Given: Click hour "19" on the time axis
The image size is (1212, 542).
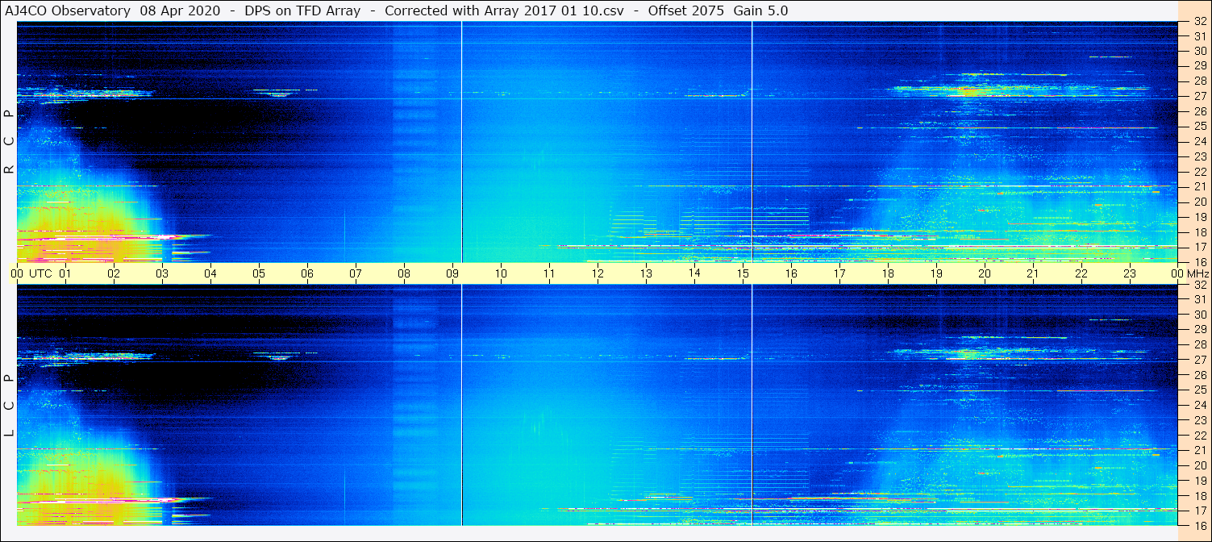Looking at the screenshot, I should pos(936,273).
